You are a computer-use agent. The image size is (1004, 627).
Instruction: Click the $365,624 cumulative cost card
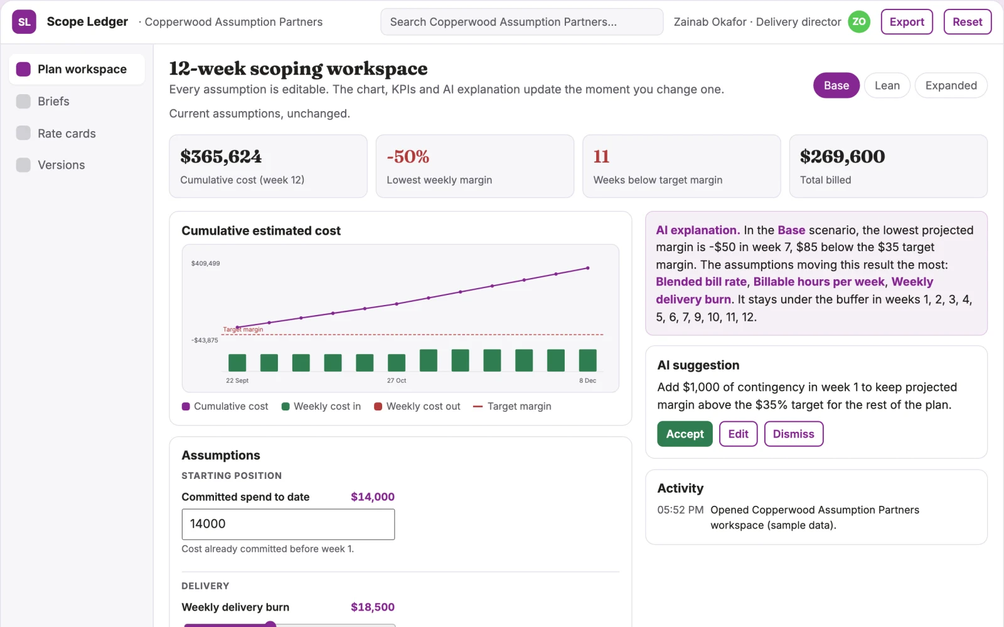point(268,166)
